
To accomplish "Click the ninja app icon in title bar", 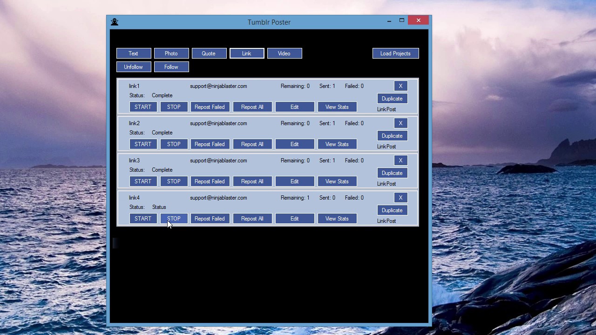I will pyautogui.click(x=115, y=22).
